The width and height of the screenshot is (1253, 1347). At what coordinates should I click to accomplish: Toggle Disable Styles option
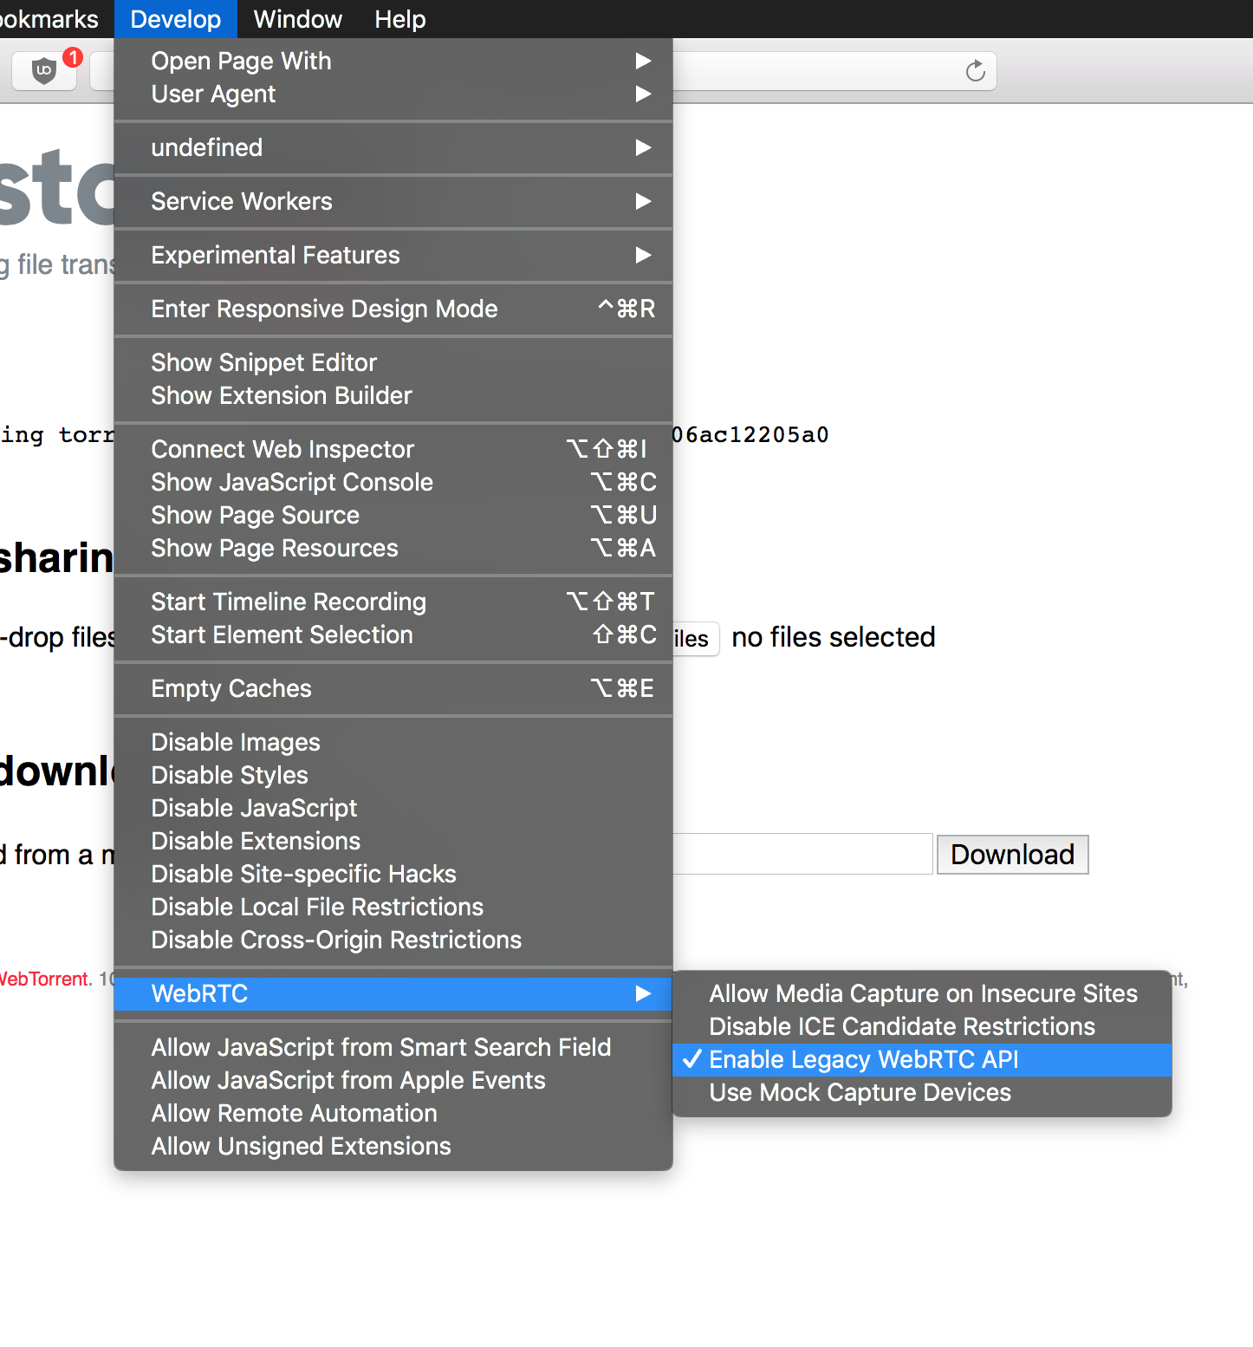(x=393, y=775)
